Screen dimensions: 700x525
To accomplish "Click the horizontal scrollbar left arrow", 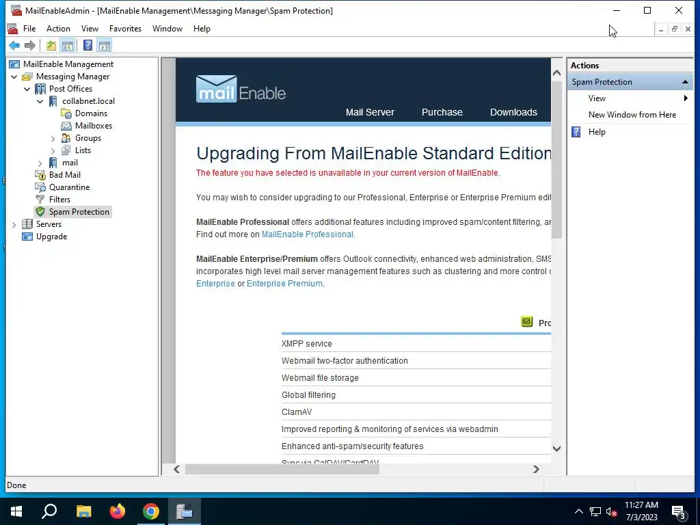I will pos(177,469).
